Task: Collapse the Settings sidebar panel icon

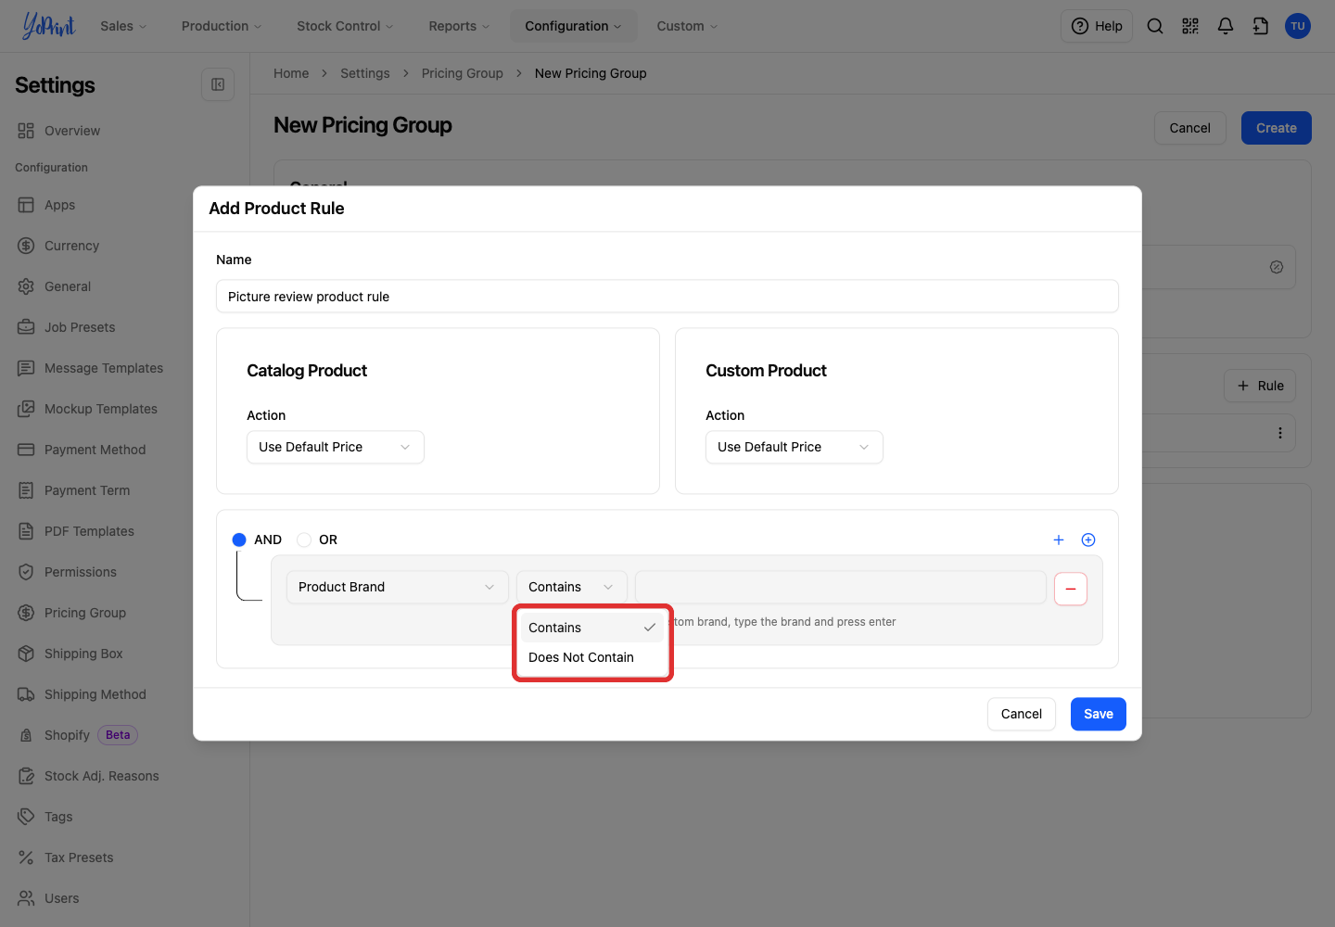Action: (x=218, y=84)
